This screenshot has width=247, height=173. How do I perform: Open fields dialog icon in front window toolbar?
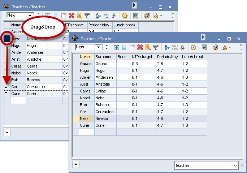point(175,47)
